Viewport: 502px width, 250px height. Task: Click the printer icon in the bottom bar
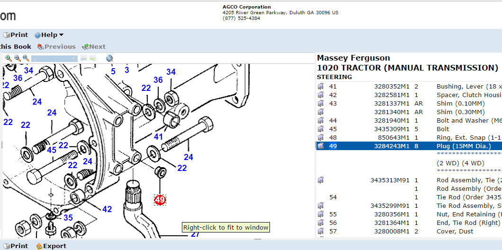point(7,246)
